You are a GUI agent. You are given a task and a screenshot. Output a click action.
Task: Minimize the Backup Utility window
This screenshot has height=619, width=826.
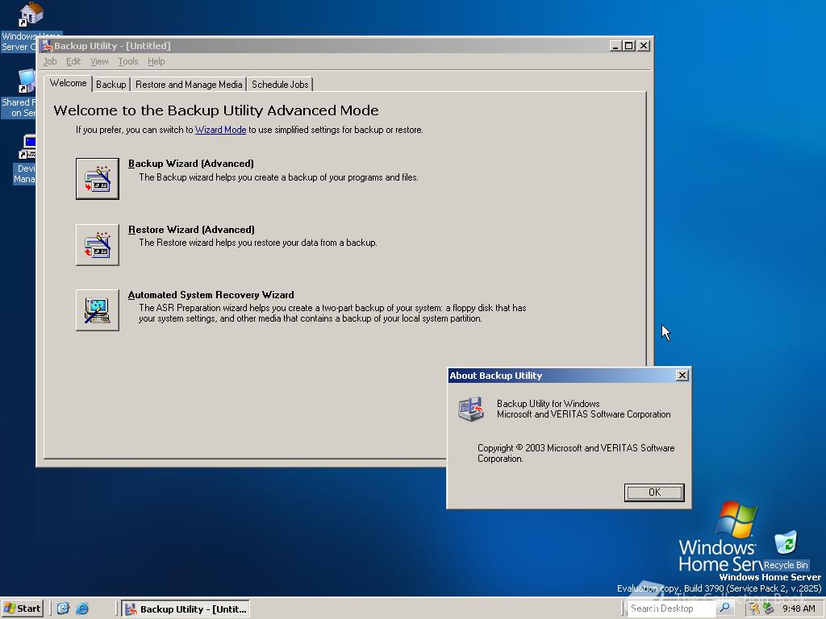pyautogui.click(x=615, y=46)
